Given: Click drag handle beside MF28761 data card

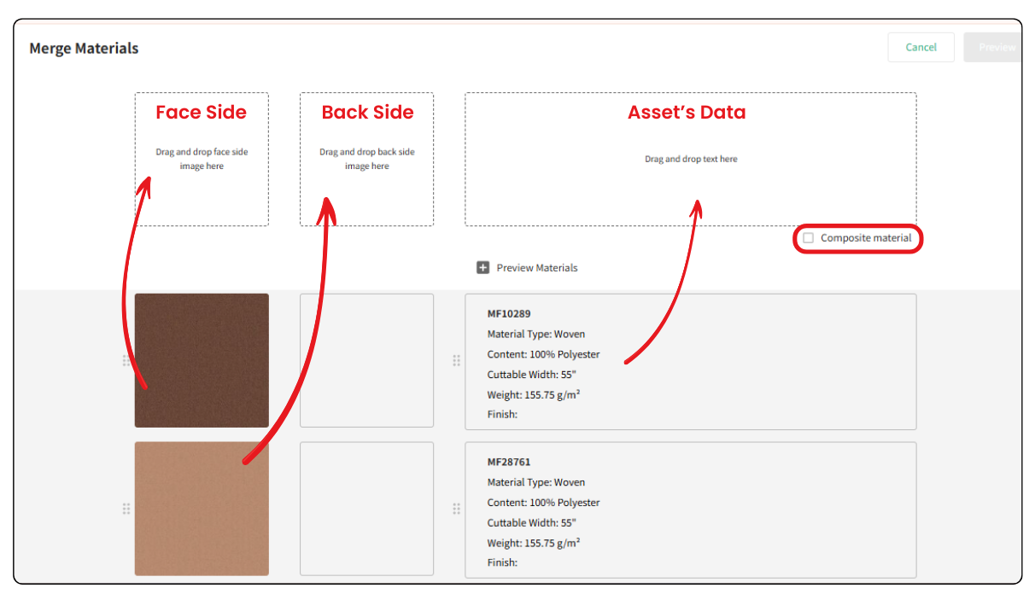Looking at the screenshot, I should click(457, 509).
